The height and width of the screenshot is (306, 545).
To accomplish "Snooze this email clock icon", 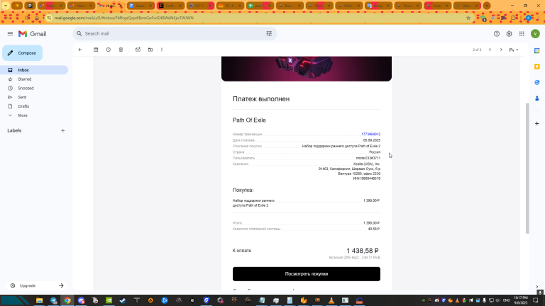I will [x=109, y=50].
